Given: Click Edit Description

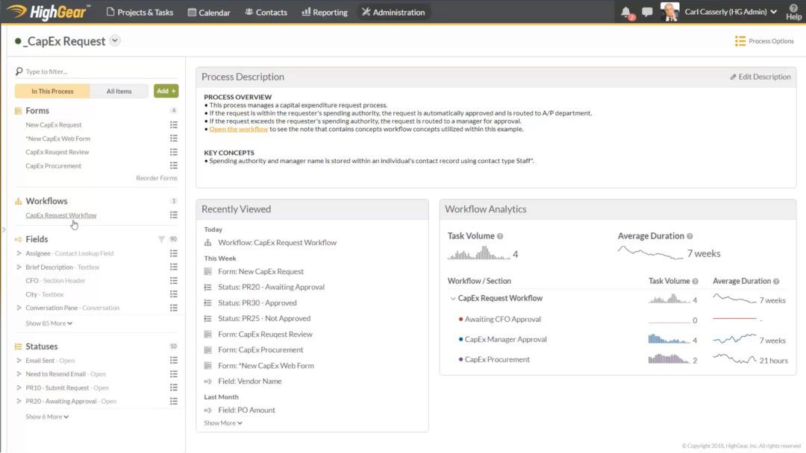Looking at the screenshot, I should [x=760, y=76].
